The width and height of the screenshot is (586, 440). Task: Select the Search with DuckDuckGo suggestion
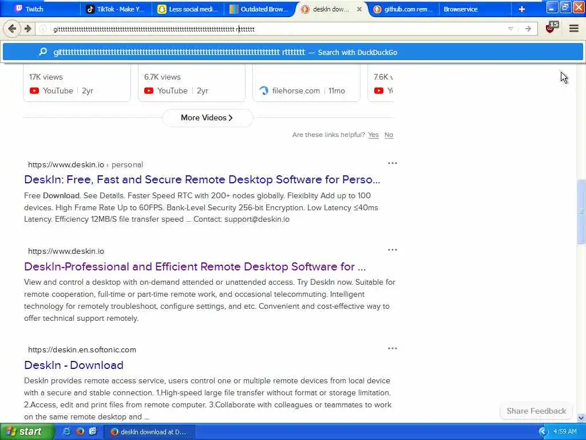[x=292, y=52]
